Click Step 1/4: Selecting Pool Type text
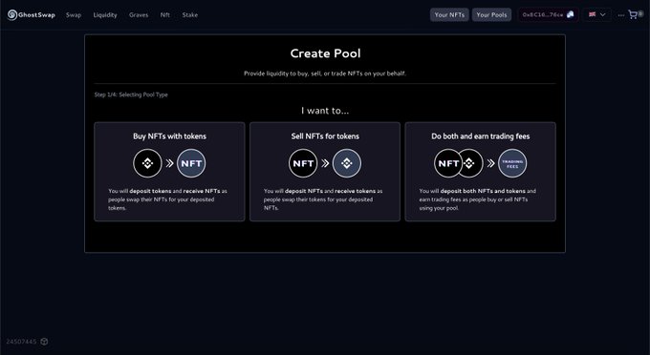This screenshot has height=355, width=650. click(x=131, y=94)
